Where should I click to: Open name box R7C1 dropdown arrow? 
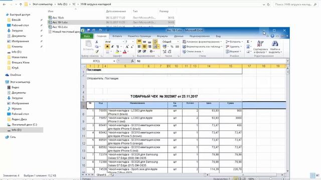(x=114, y=61)
